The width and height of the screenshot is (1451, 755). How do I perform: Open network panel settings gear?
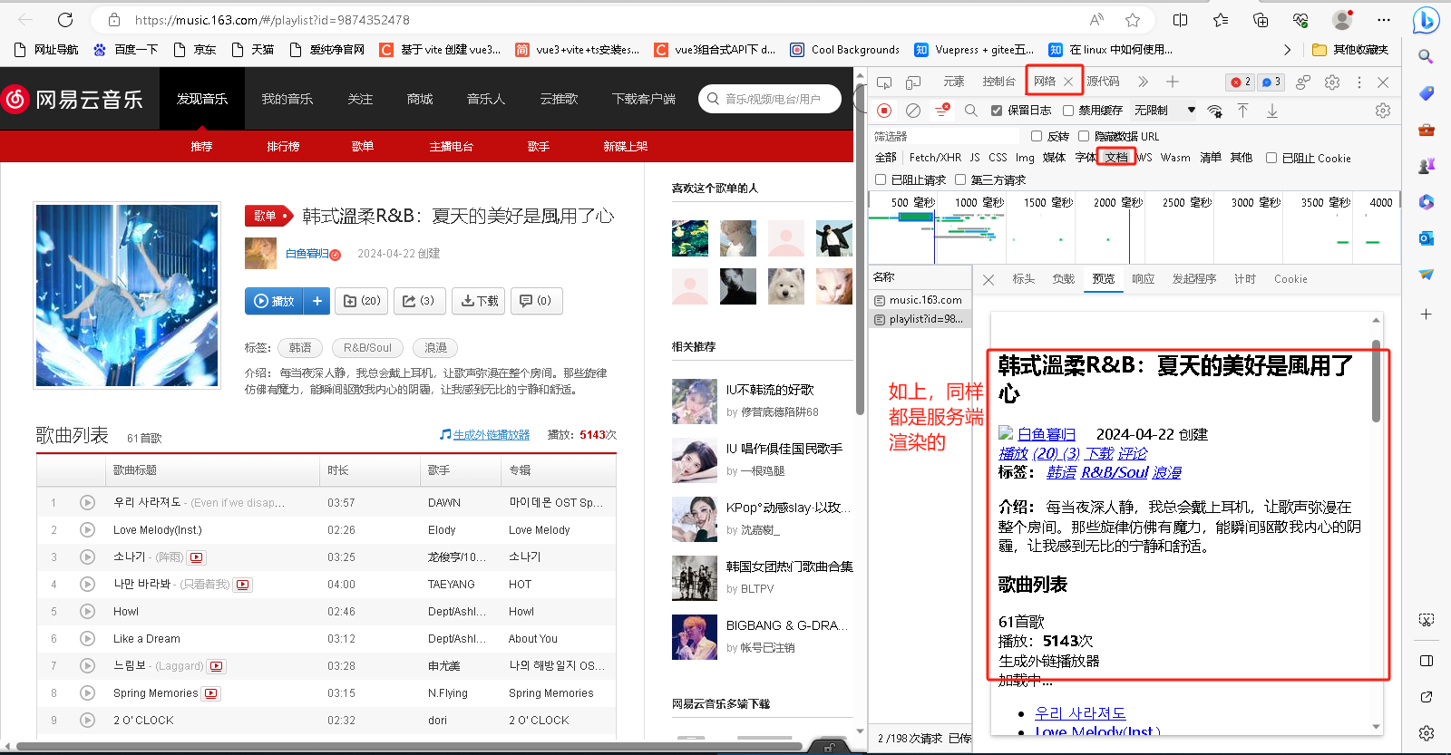pos(1383,111)
